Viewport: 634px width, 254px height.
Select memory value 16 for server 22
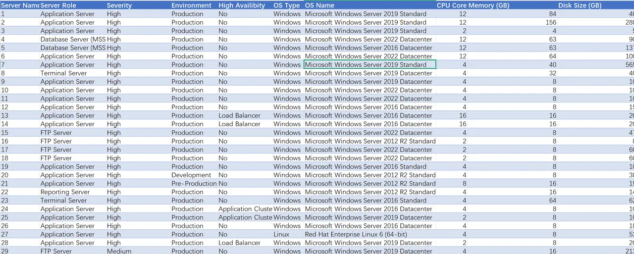coord(513,192)
